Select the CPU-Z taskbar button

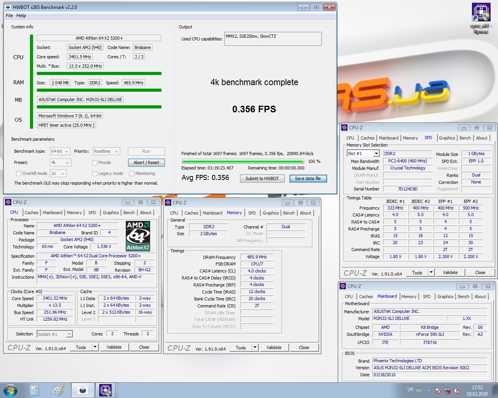[105, 390]
